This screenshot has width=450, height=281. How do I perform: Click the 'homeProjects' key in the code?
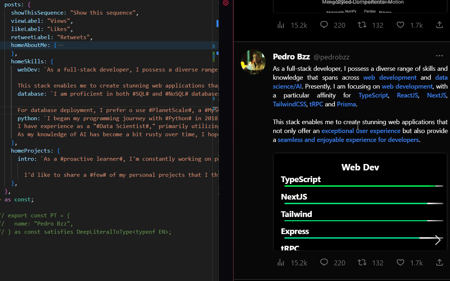[x=31, y=150]
